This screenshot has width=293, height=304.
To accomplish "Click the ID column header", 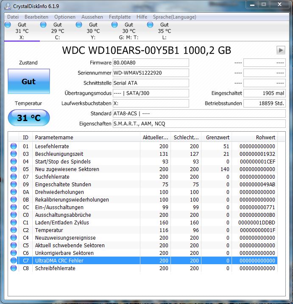I will [x=25, y=138].
